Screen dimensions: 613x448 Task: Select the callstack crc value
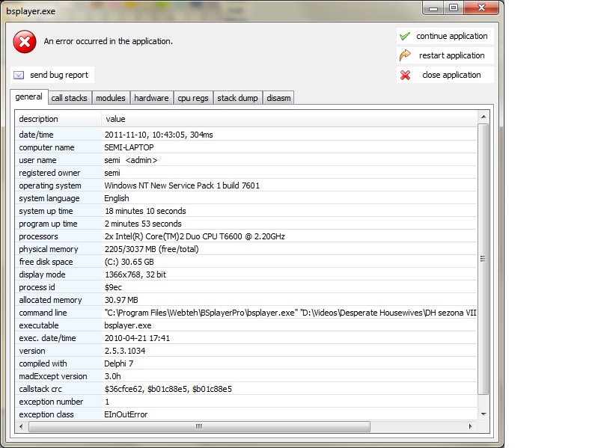(x=168, y=389)
